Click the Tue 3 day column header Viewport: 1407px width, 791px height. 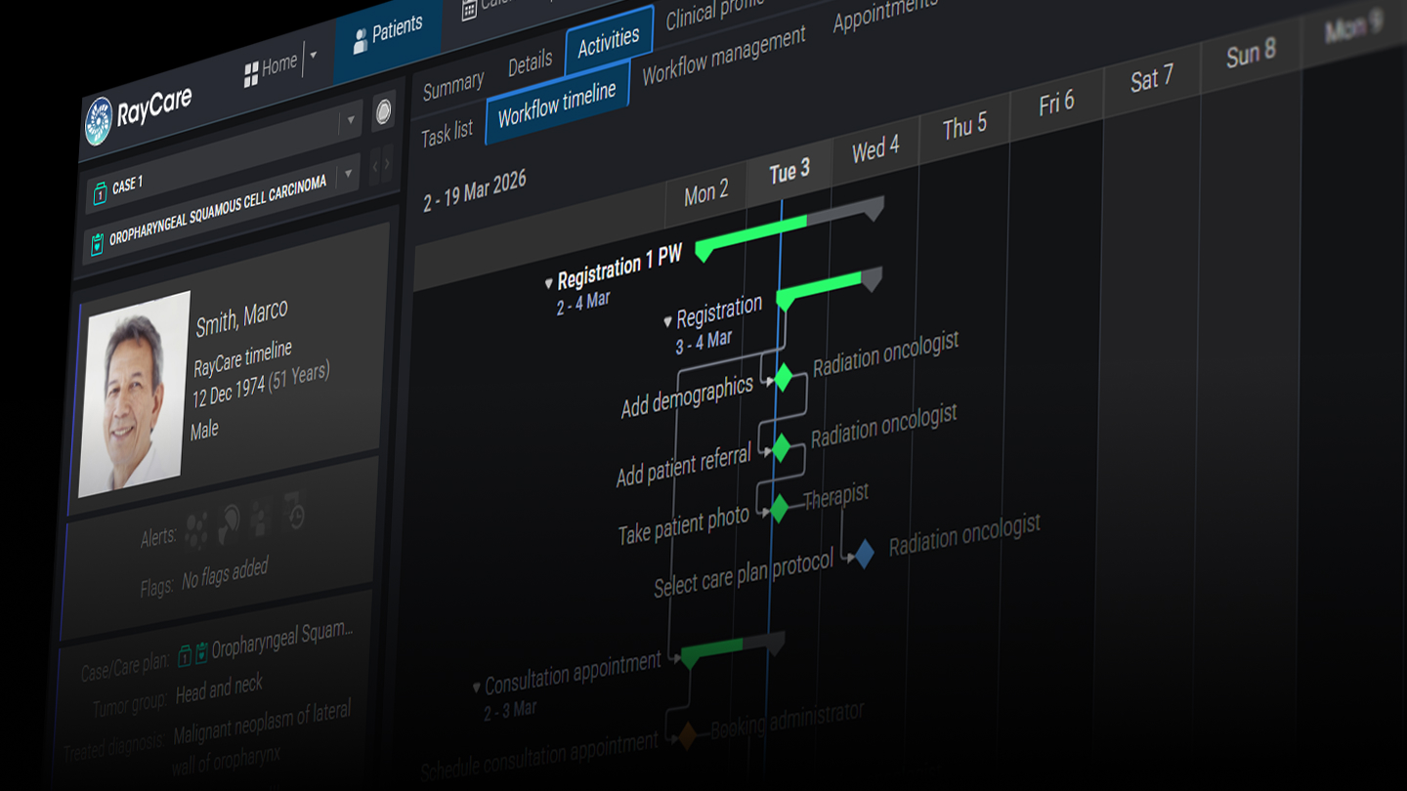tap(789, 172)
